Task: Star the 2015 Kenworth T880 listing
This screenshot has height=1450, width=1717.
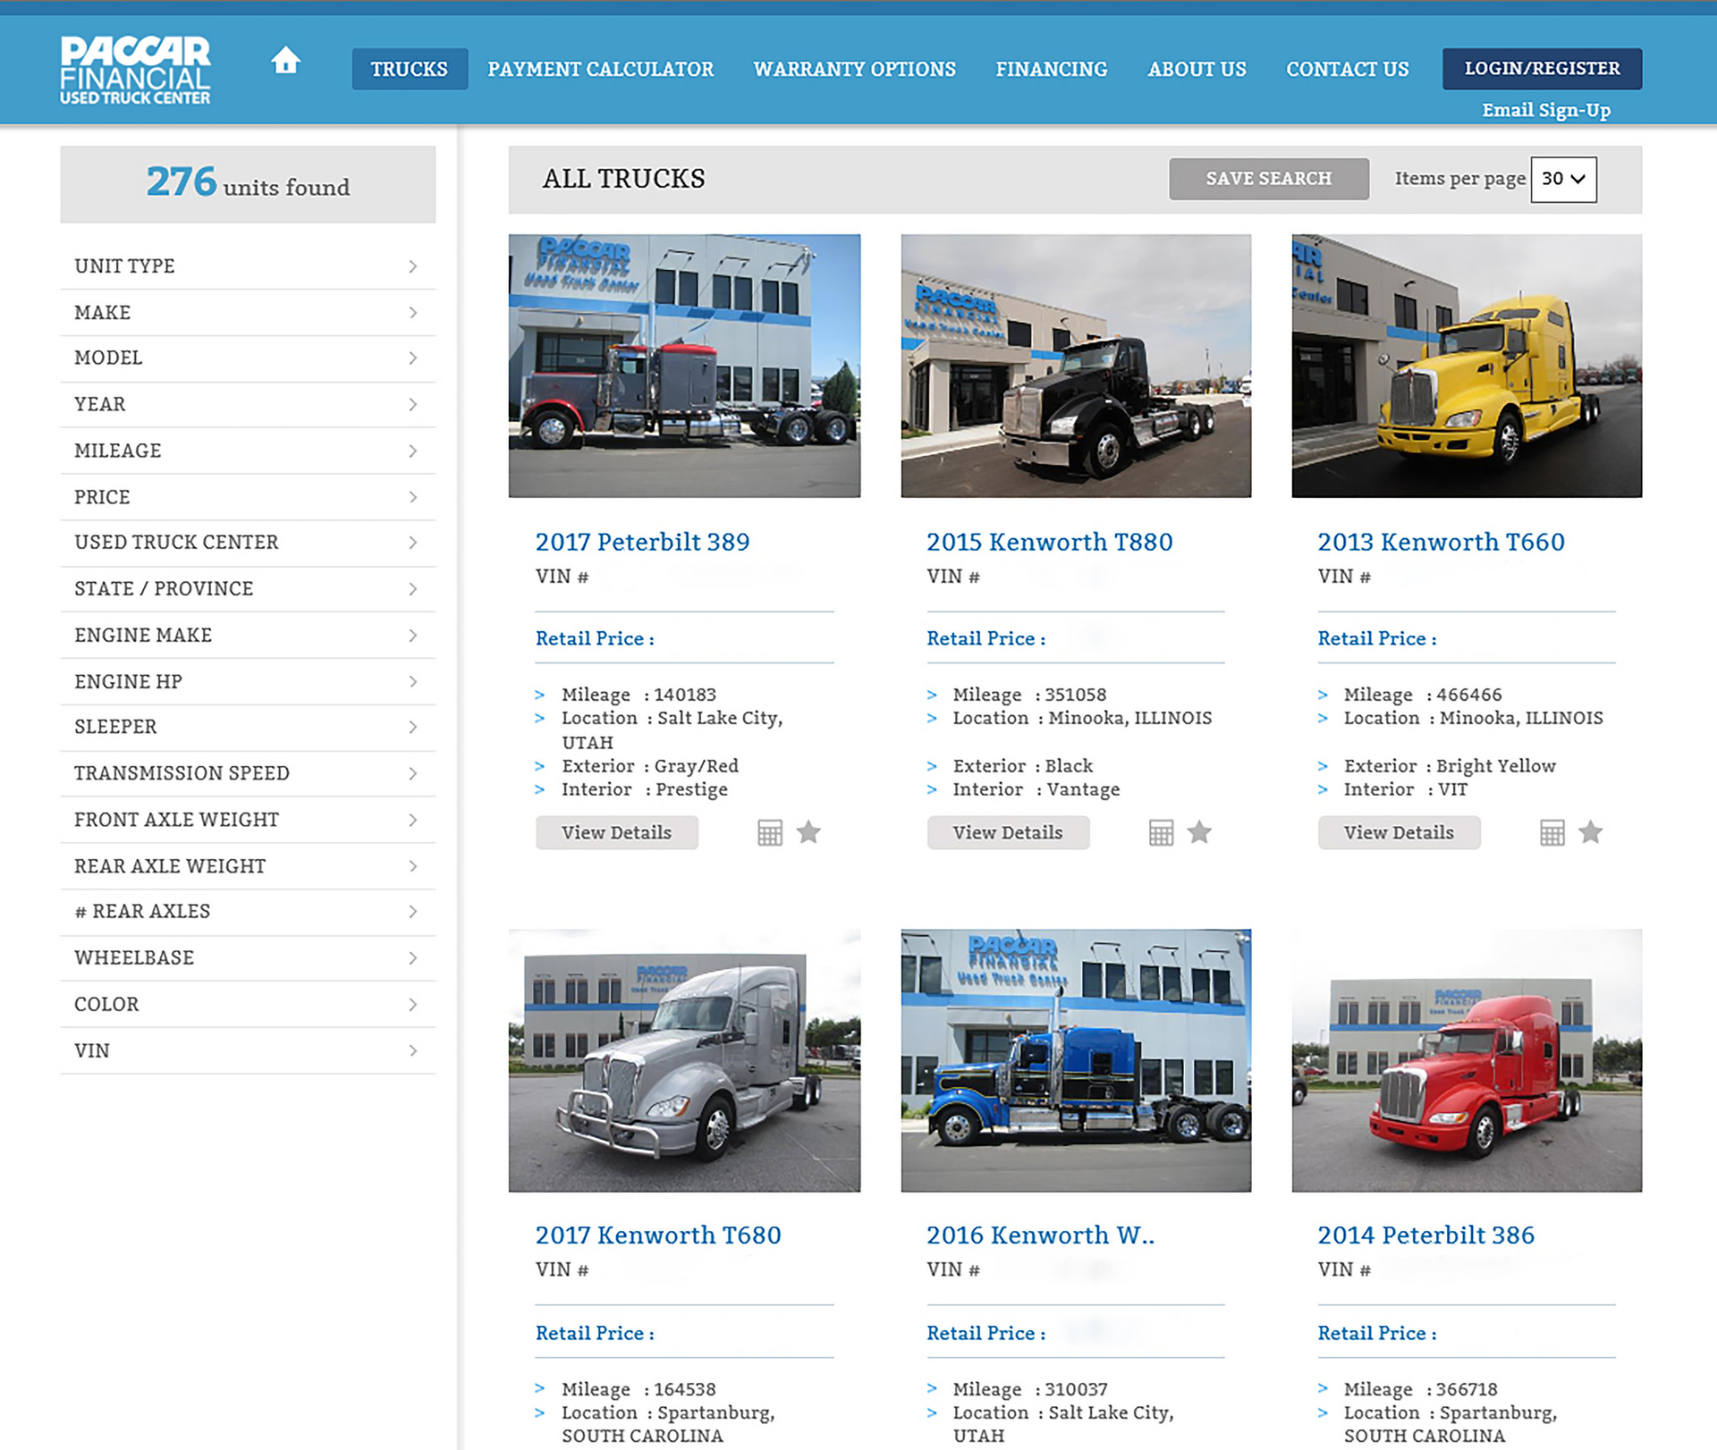Action: (1199, 832)
